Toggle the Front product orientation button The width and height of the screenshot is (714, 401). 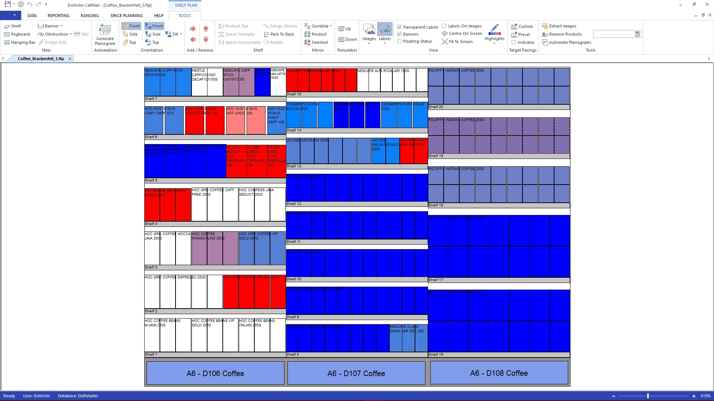[131, 26]
